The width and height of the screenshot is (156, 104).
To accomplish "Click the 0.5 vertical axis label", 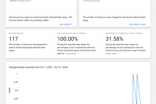I will click(x=16, y=90).
